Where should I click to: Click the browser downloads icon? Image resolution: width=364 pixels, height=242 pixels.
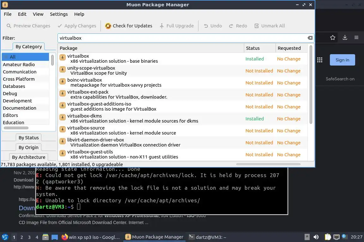tap(345, 37)
